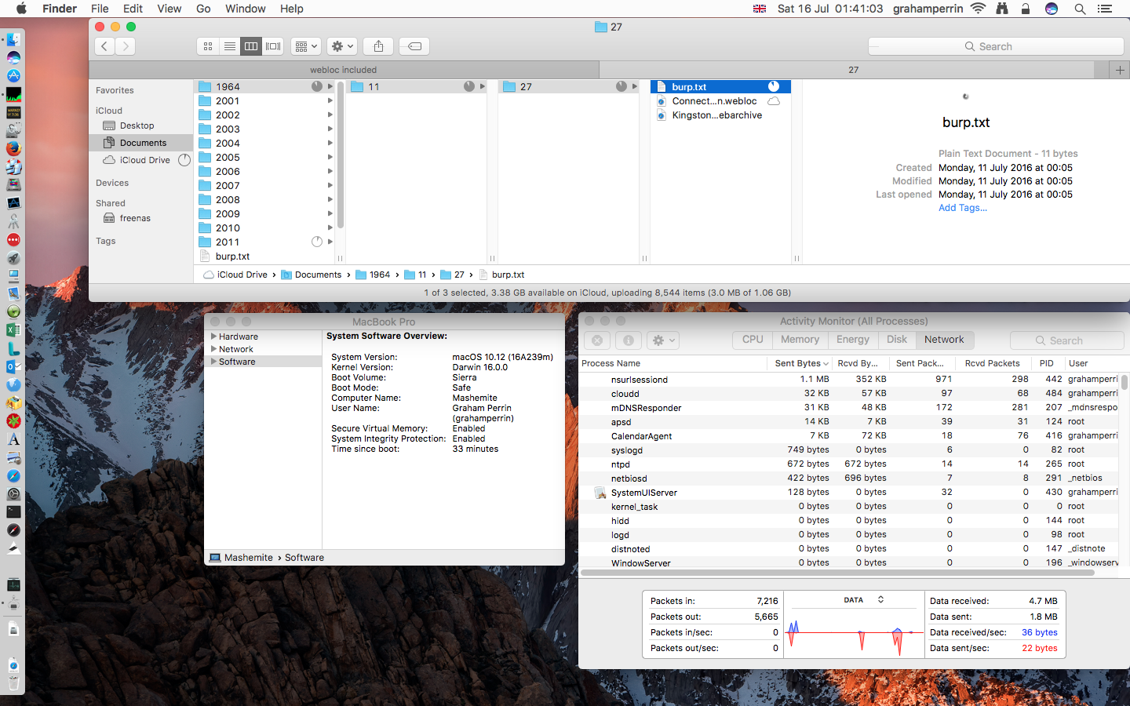Open Microsoft Excel from the Dock

pos(13,330)
